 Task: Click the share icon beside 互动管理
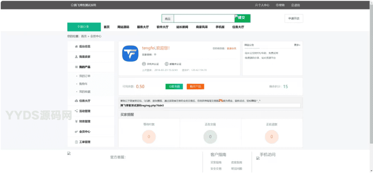(x=76, y=111)
